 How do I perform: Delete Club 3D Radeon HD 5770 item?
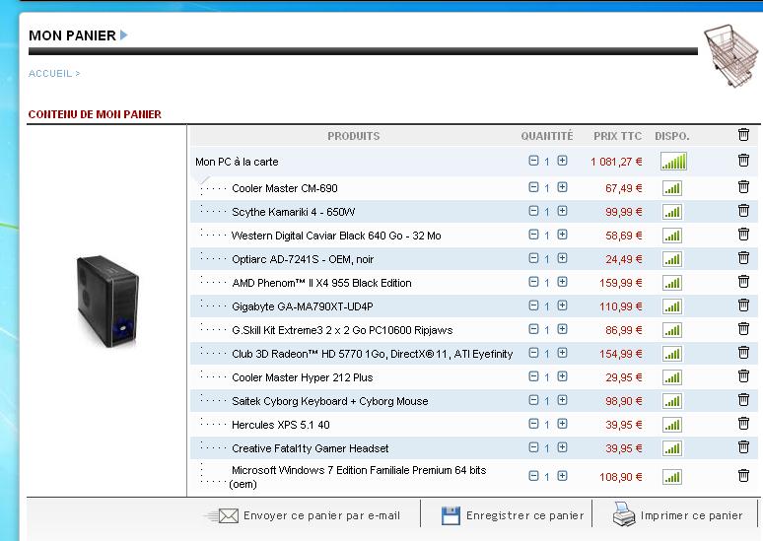[x=743, y=352]
